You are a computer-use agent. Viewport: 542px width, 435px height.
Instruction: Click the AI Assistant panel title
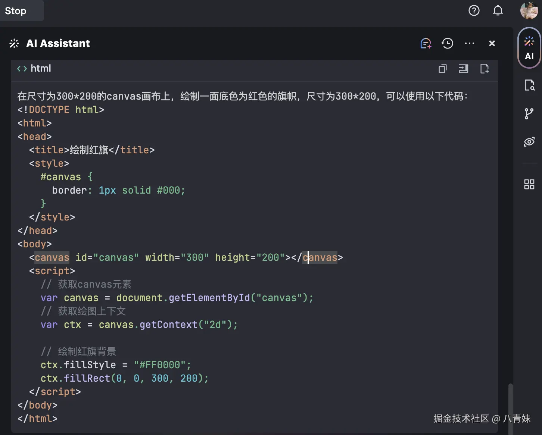[58, 44]
